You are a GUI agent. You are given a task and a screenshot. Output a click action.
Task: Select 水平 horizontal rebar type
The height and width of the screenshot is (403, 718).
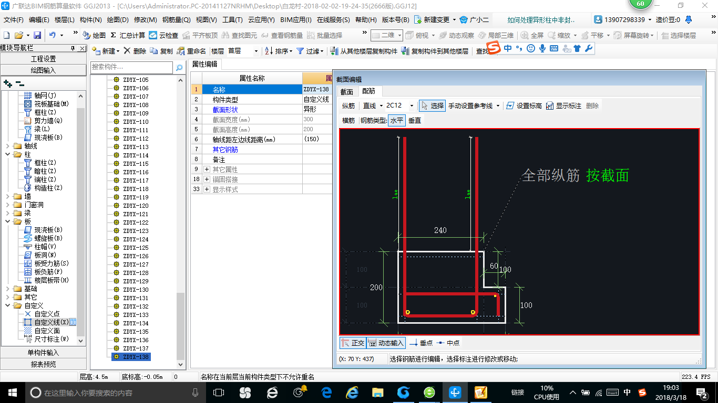click(397, 120)
